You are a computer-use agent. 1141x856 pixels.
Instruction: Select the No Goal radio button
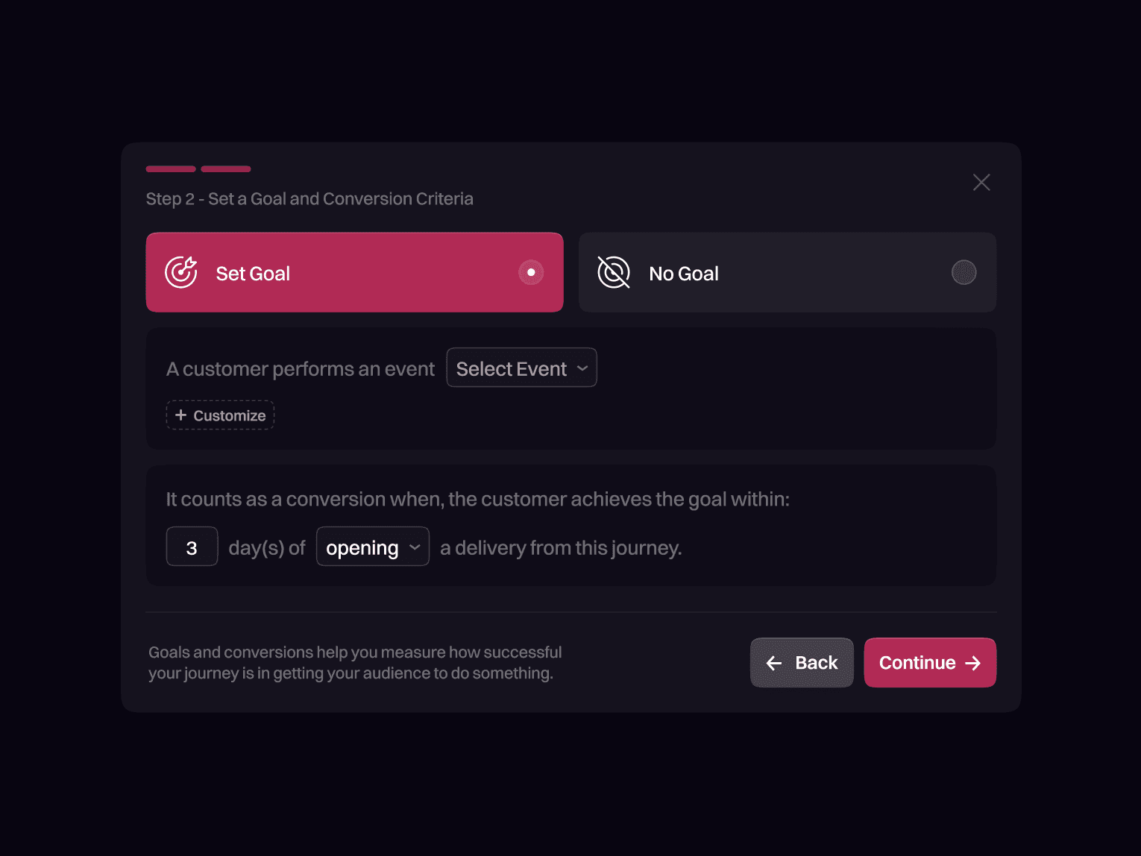tap(964, 272)
